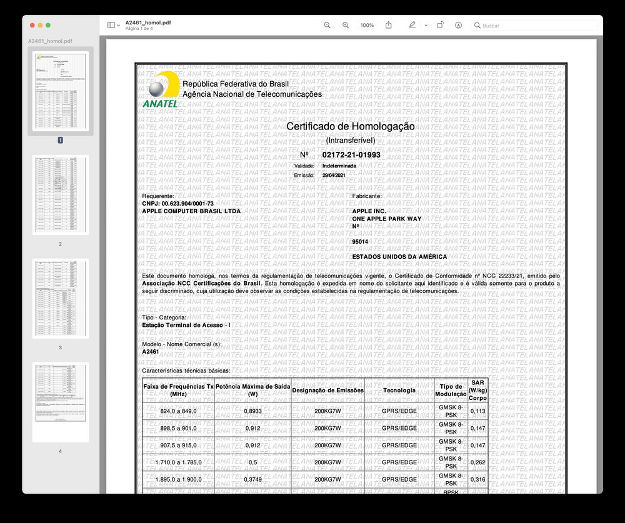625x523 pixels.
Task: Click the Tipo de Modulação header
Action: click(x=451, y=391)
